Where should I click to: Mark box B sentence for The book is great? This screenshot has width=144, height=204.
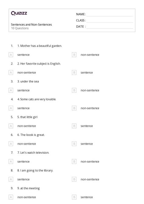pos(74,144)
